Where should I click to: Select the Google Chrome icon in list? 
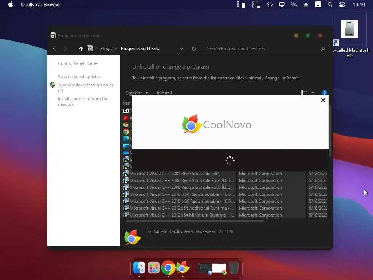coord(126,131)
